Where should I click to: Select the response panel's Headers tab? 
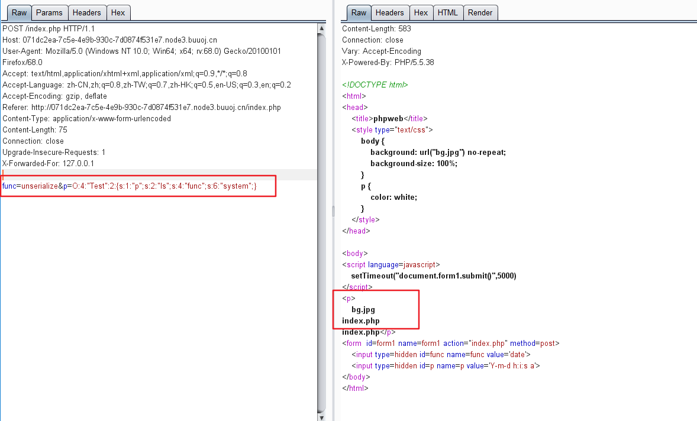(390, 13)
